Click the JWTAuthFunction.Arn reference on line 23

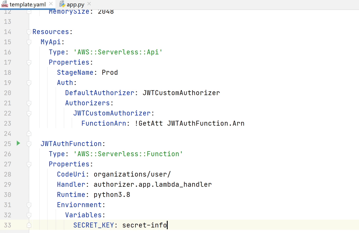[206, 123]
